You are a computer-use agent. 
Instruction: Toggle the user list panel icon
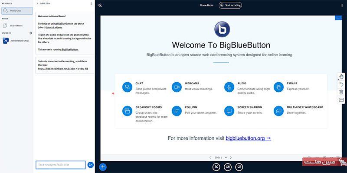pyautogui.click(x=100, y=5)
